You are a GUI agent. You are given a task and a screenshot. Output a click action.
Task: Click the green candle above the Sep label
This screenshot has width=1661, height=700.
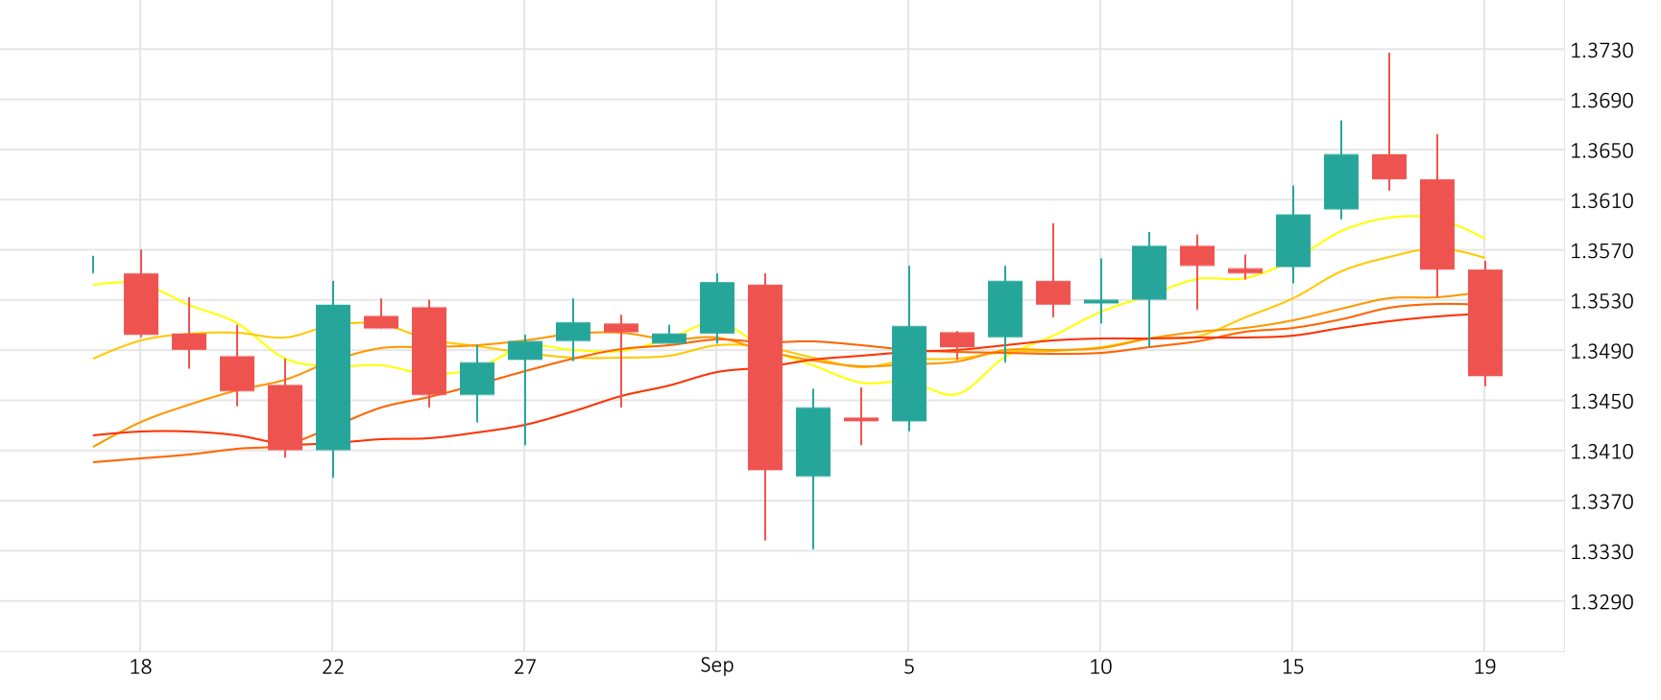pos(717,308)
